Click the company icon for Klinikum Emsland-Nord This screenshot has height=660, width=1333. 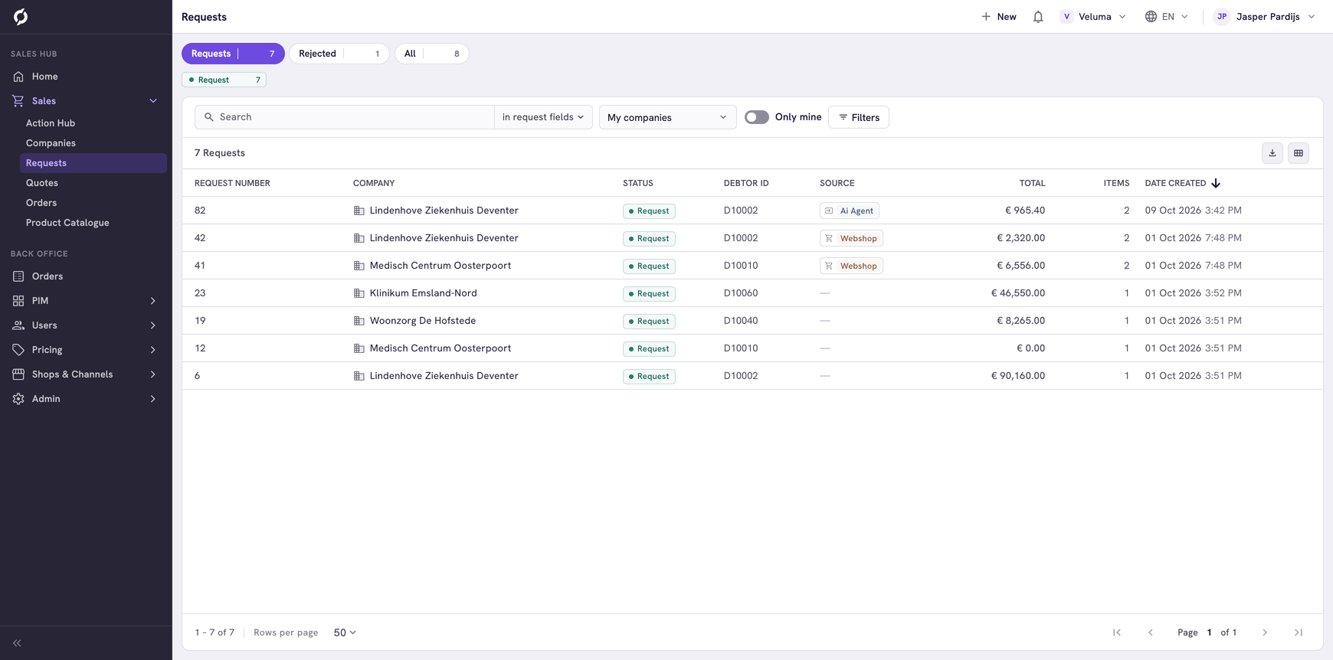coord(359,293)
